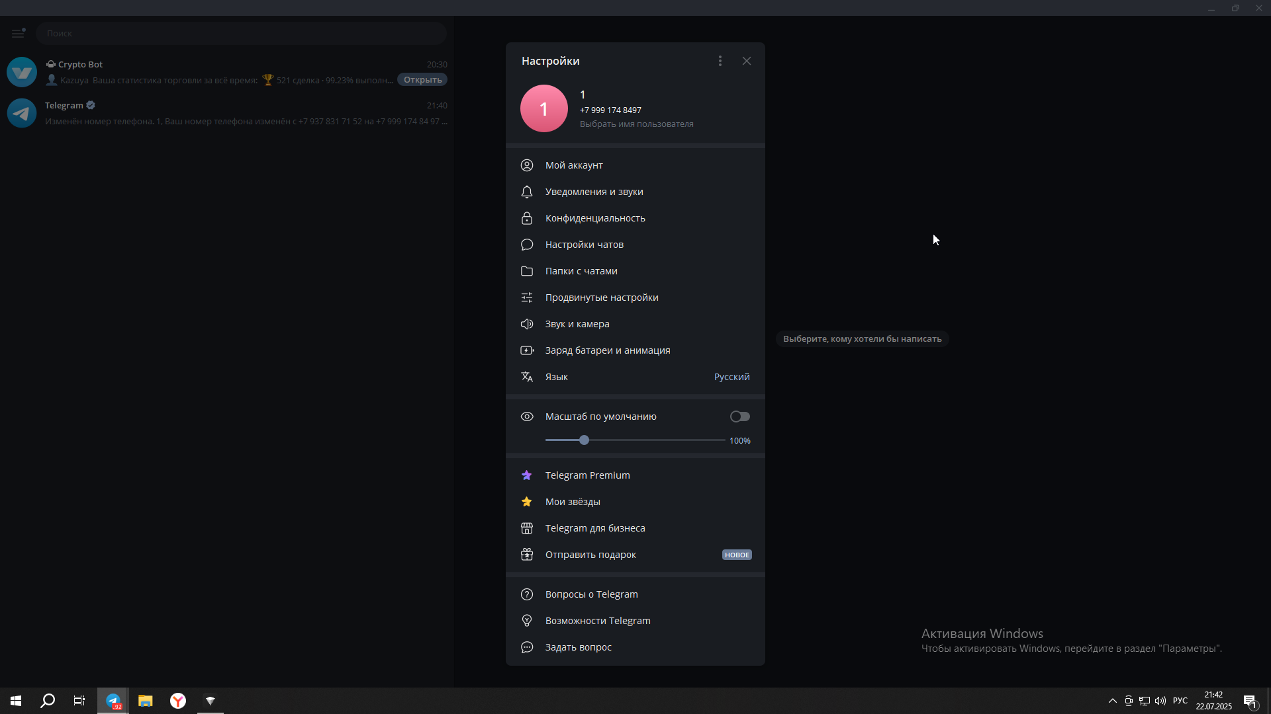The width and height of the screenshot is (1271, 714).
Task: Open Yandex Browser from the taskbar
Action: pos(178,701)
